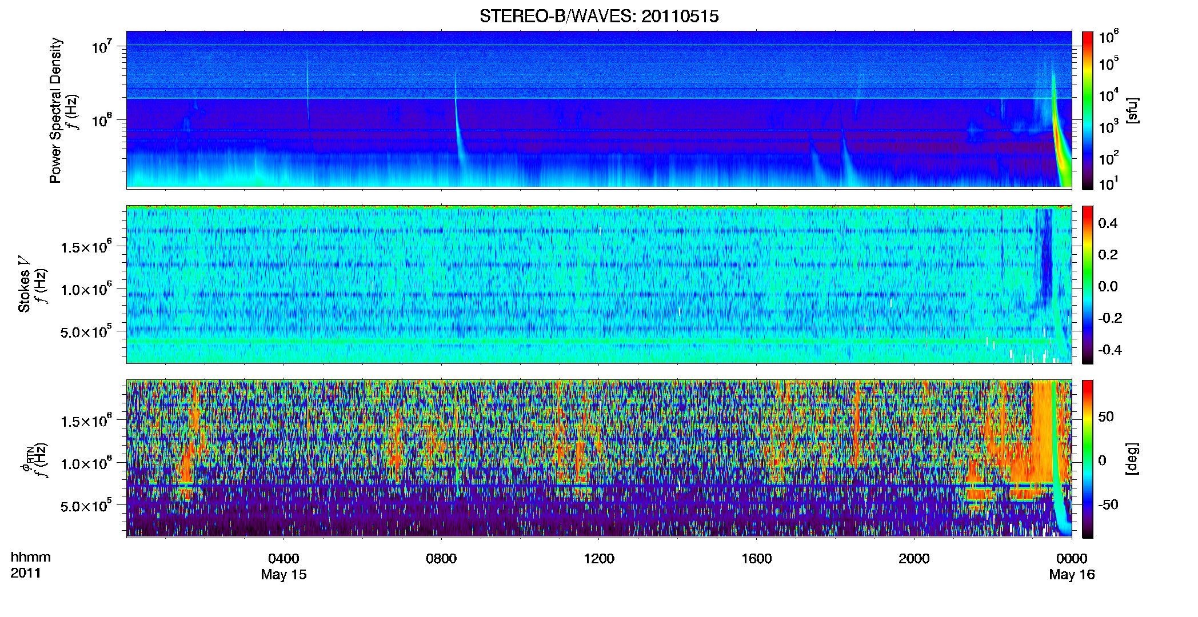The height and width of the screenshot is (617, 1198).
Task: Click the 1600 time tick label
Action: [x=756, y=558]
